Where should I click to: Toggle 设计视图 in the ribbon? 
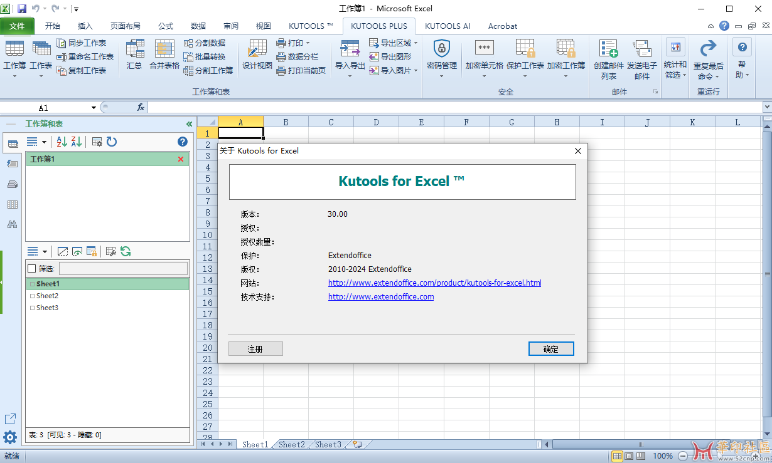(x=257, y=55)
